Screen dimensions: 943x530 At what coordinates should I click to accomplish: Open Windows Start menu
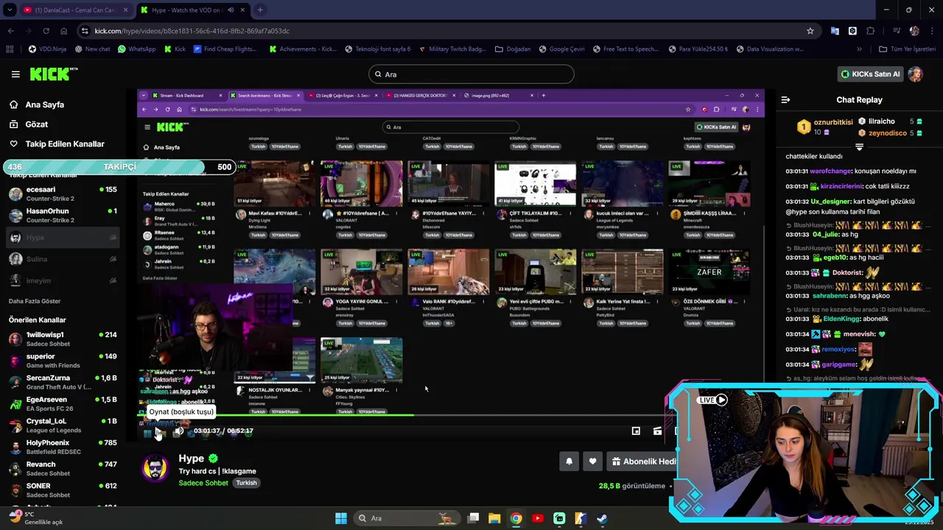pos(341,518)
